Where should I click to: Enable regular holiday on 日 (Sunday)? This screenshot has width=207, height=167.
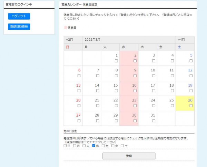[x=65, y=146]
